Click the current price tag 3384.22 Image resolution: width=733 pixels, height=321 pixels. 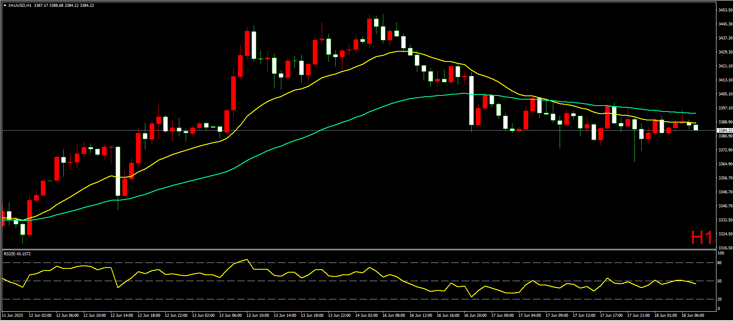coord(725,130)
